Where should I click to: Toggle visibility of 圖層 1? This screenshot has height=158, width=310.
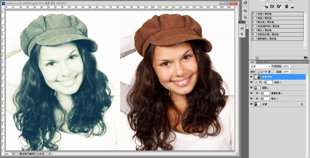[x=251, y=87]
